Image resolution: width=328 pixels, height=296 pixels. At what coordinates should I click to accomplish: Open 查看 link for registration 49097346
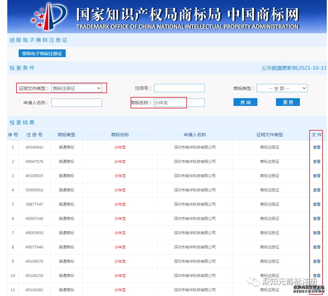click(317, 218)
